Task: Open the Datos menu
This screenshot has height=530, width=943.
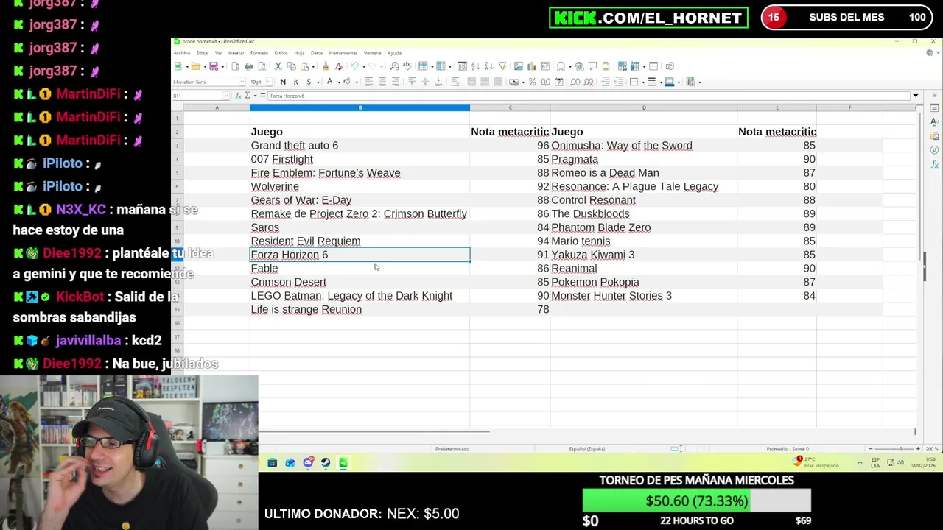Action: click(317, 53)
